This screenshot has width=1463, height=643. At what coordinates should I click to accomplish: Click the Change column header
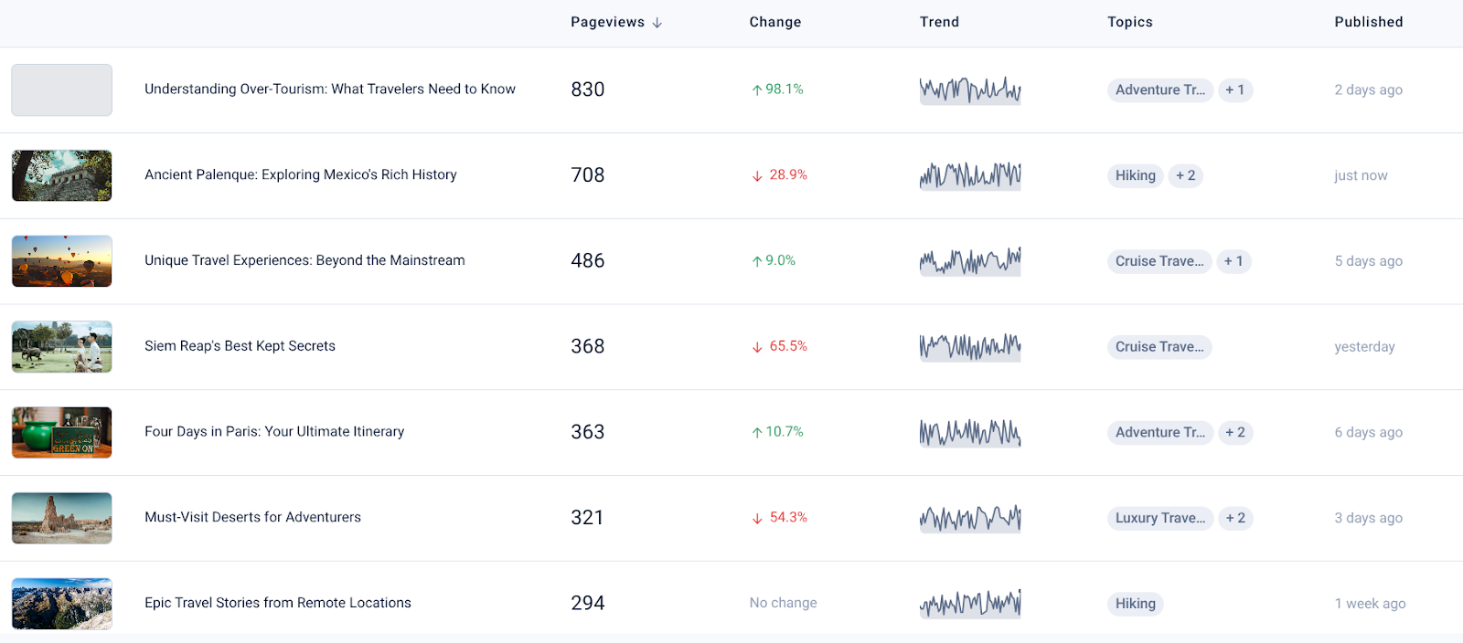pyautogui.click(x=774, y=22)
